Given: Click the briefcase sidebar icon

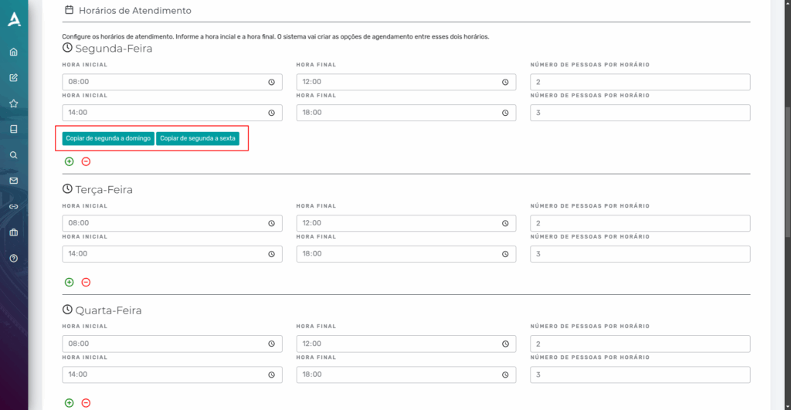Looking at the screenshot, I should click(x=14, y=232).
